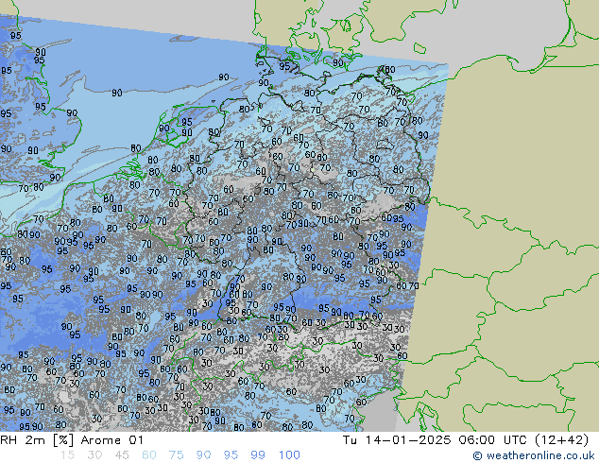Click the 'RH 2m [%]' map title

(x=37, y=440)
